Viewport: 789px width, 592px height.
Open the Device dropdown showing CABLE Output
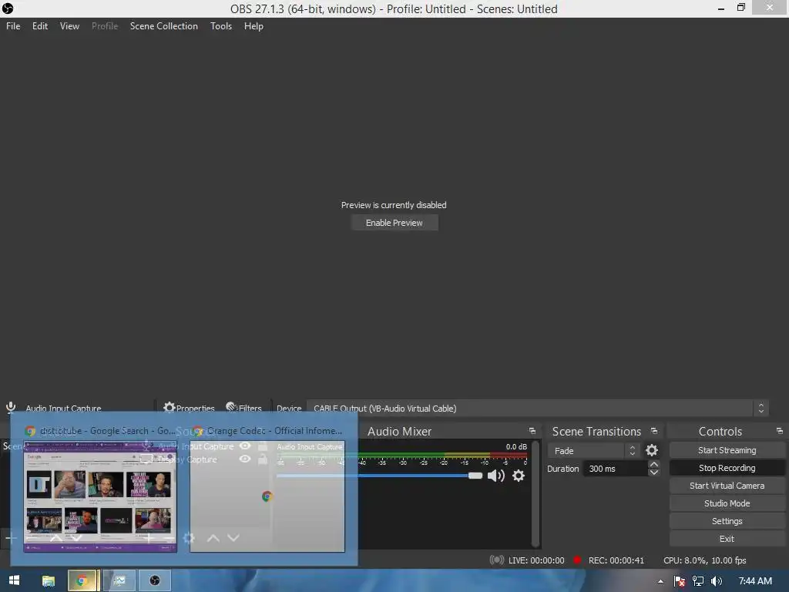pos(537,409)
